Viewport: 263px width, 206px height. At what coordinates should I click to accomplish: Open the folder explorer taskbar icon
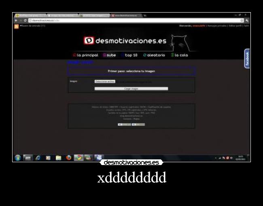pyautogui.click(x=59, y=158)
